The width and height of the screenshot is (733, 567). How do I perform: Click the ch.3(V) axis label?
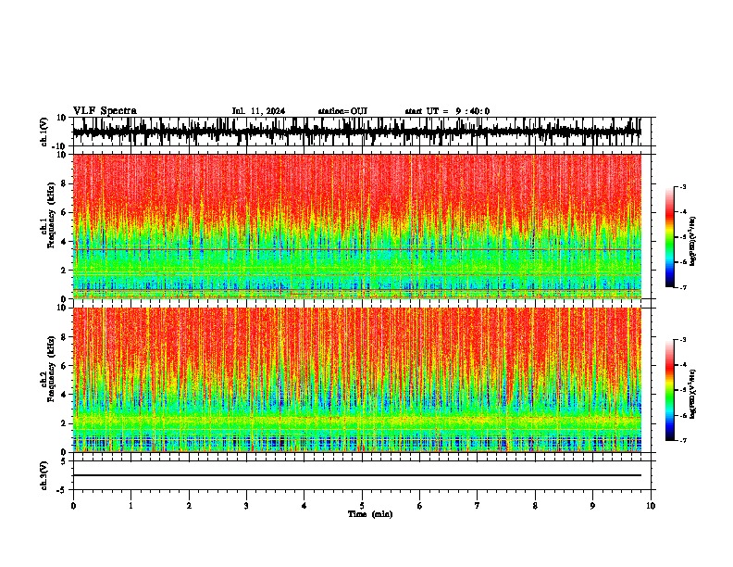tap(44, 475)
